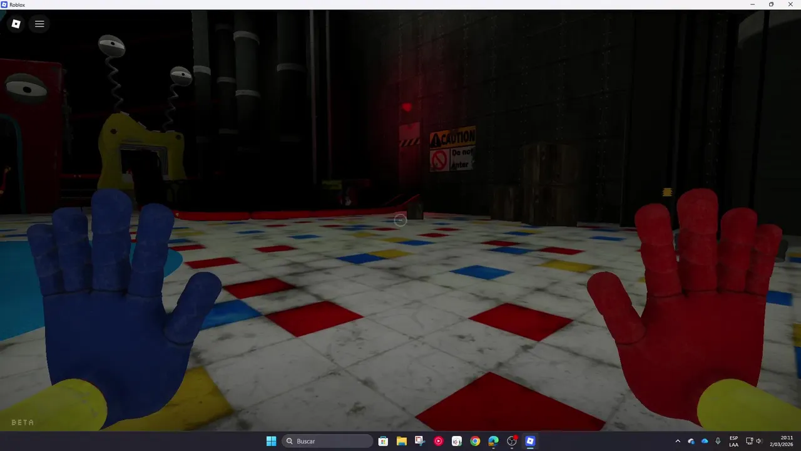Switch the ESP LAA input language

point(733,441)
